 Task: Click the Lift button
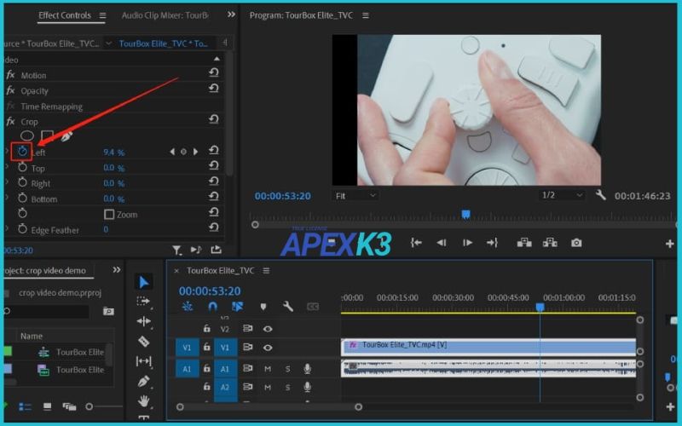(x=524, y=243)
